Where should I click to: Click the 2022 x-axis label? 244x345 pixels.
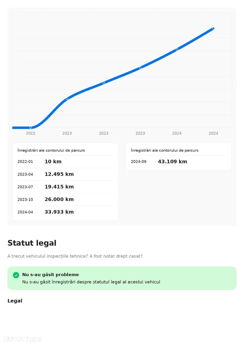click(x=30, y=133)
